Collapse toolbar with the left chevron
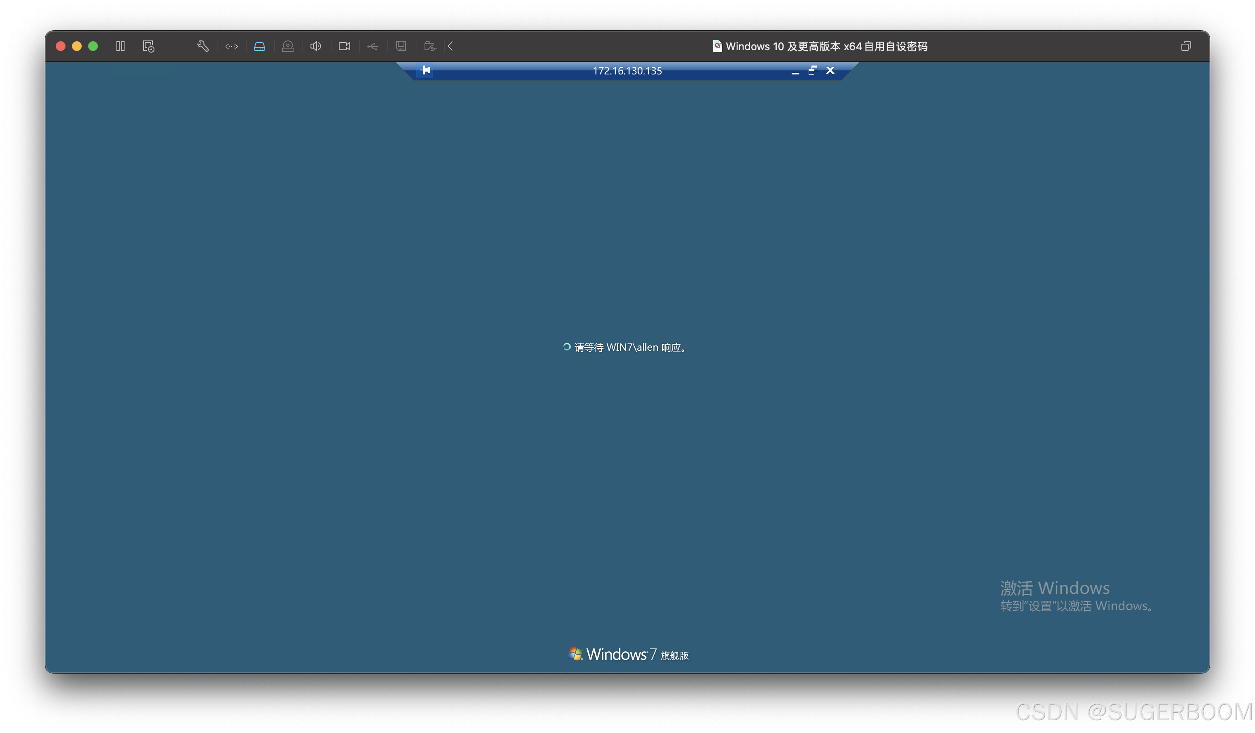 451,47
